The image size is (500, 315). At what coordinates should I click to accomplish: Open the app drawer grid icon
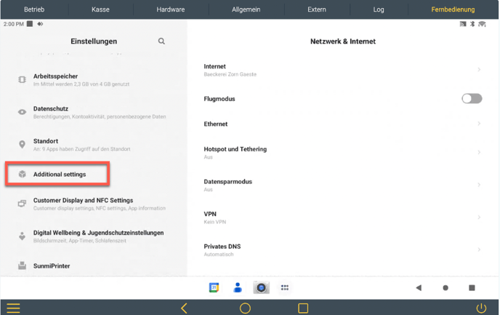tap(285, 288)
